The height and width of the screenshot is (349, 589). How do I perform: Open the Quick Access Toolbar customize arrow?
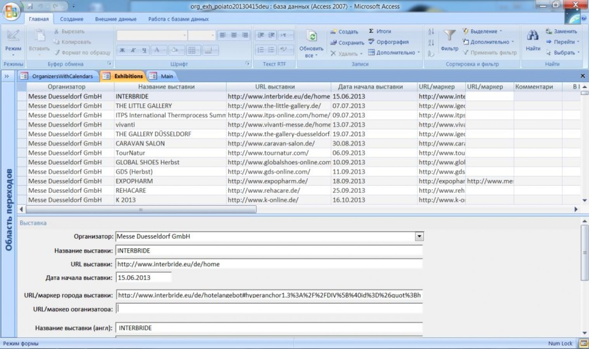pyautogui.click(x=73, y=6)
